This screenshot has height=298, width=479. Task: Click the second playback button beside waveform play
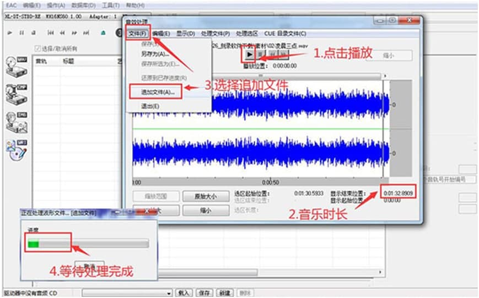pos(261,55)
